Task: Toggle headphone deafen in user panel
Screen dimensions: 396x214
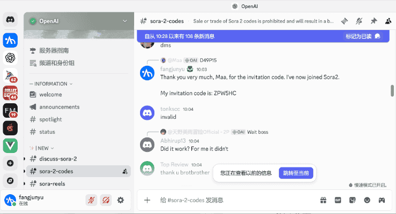Action: point(106,200)
